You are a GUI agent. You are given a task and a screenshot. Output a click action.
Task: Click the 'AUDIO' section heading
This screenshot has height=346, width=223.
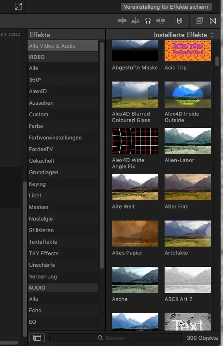click(63, 288)
